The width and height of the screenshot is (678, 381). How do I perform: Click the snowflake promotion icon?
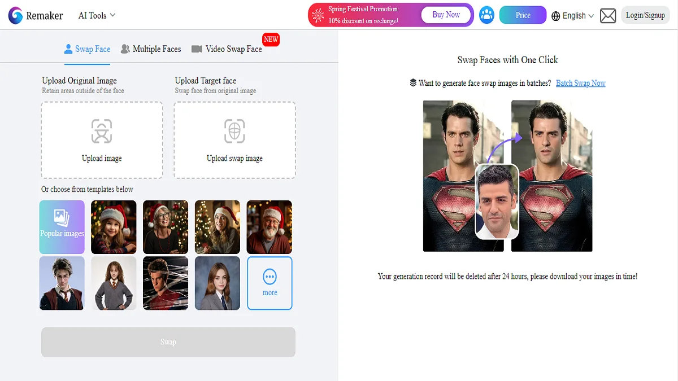(318, 14)
